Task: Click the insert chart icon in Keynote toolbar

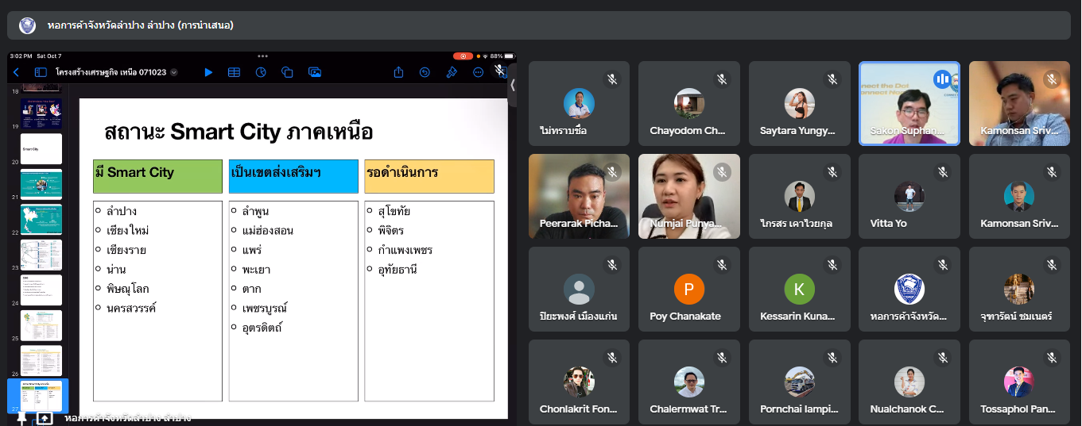Action: pyautogui.click(x=261, y=72)
